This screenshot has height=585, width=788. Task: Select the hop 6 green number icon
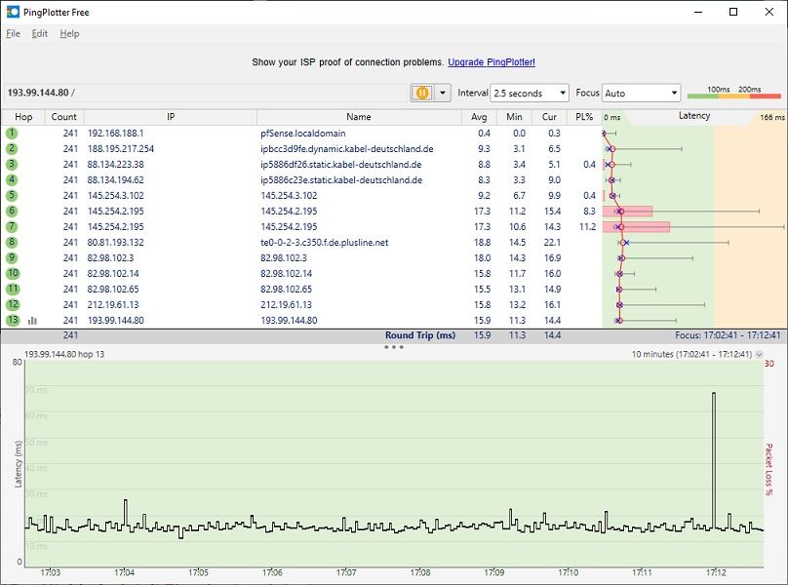coord(12,212)
